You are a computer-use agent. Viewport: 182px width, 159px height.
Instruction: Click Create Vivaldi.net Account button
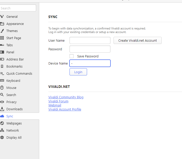pos(137,40)
